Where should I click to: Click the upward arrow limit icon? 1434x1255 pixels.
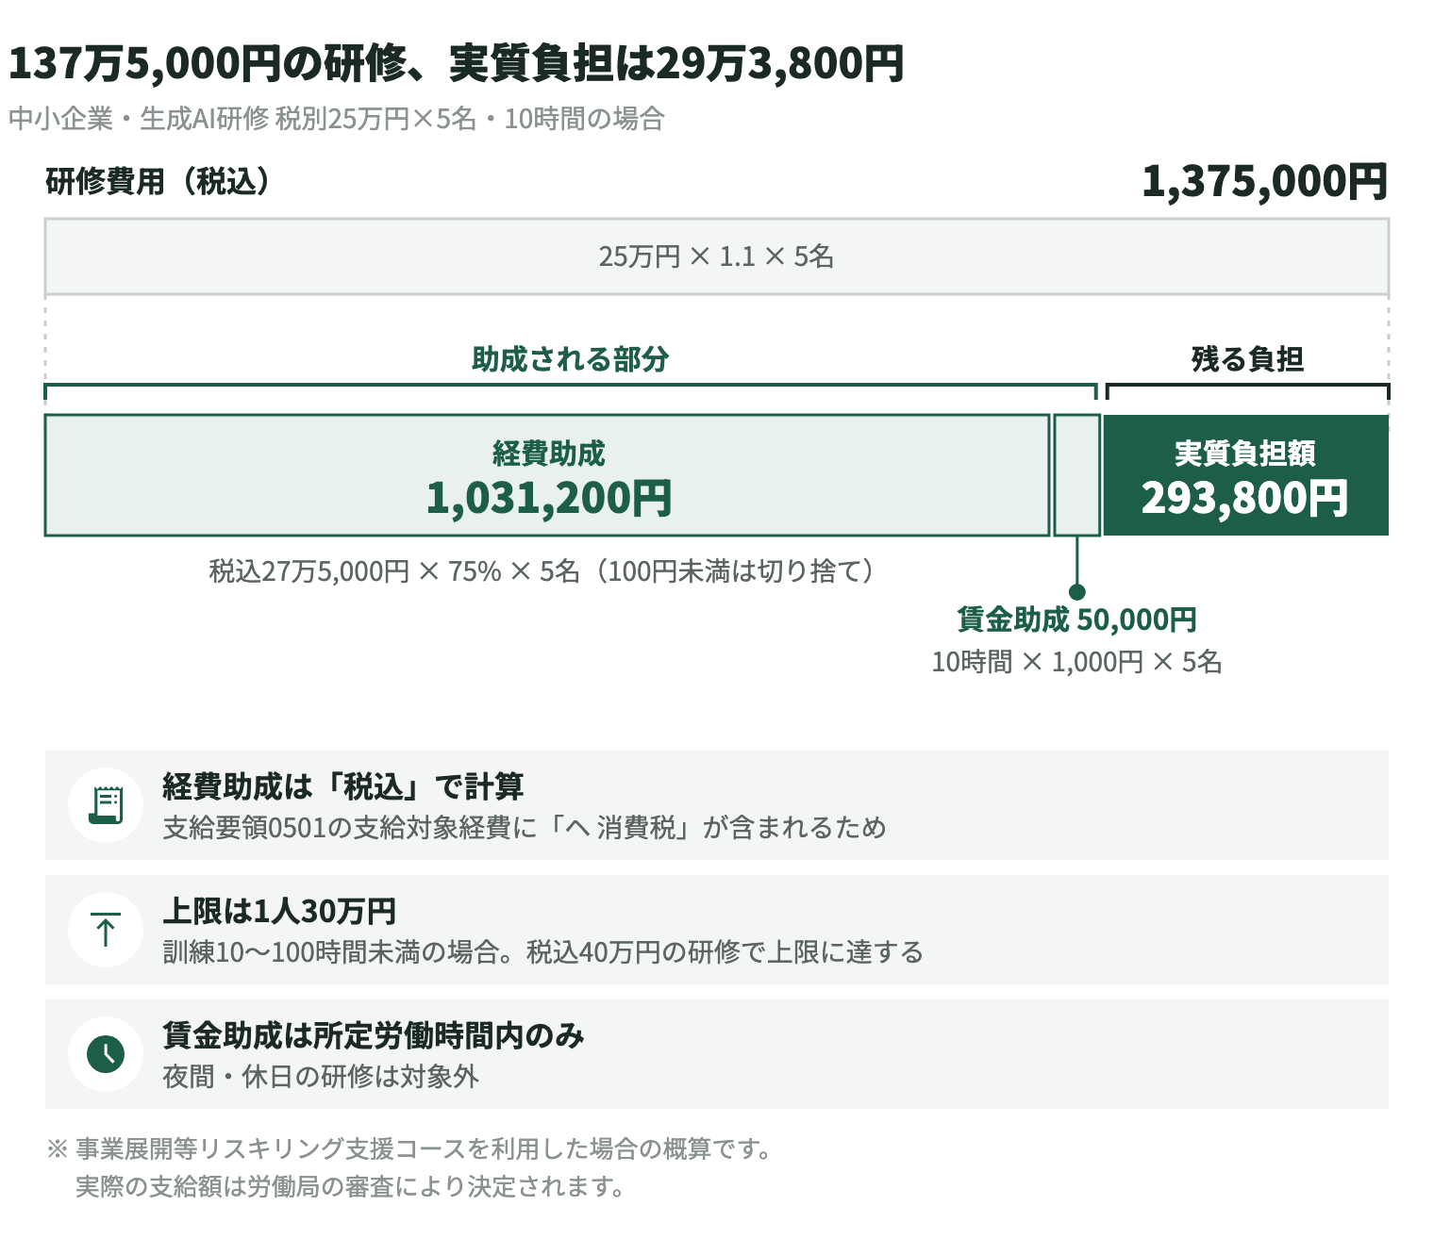click(106, 930)
